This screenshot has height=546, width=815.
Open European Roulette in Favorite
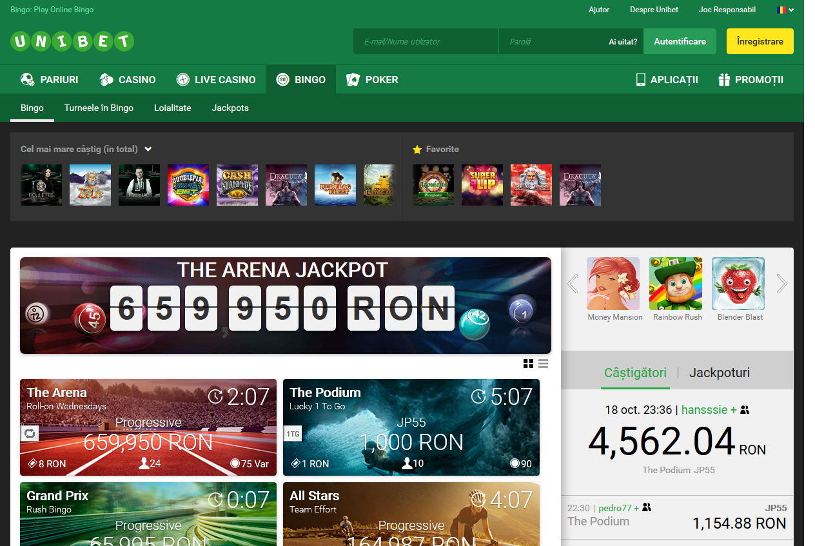click(x=433, y=185)
